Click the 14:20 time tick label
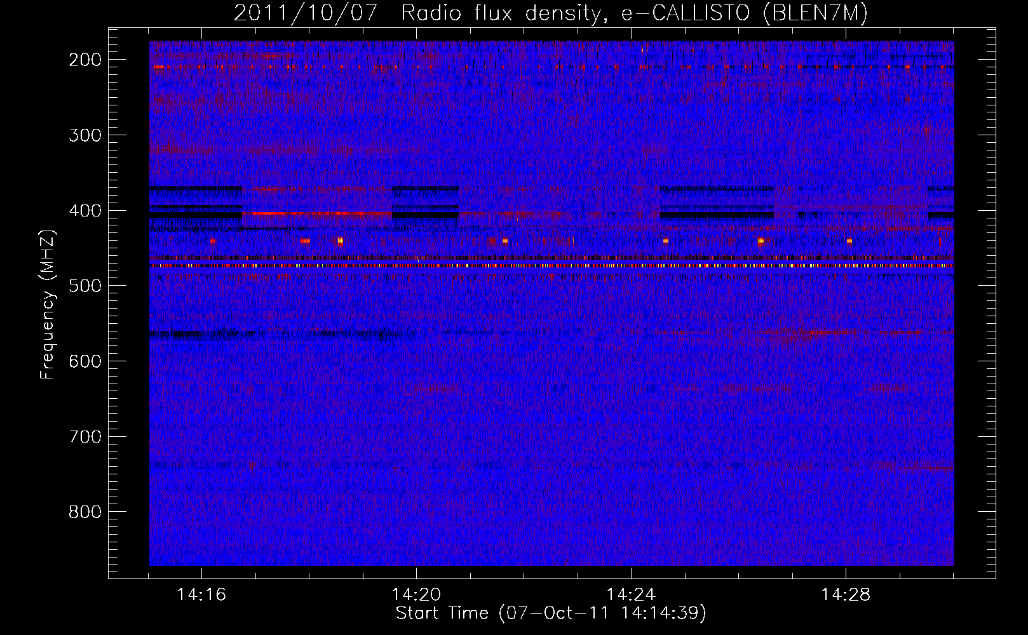This screenshot has width=1028, height=635. (416, 594)
